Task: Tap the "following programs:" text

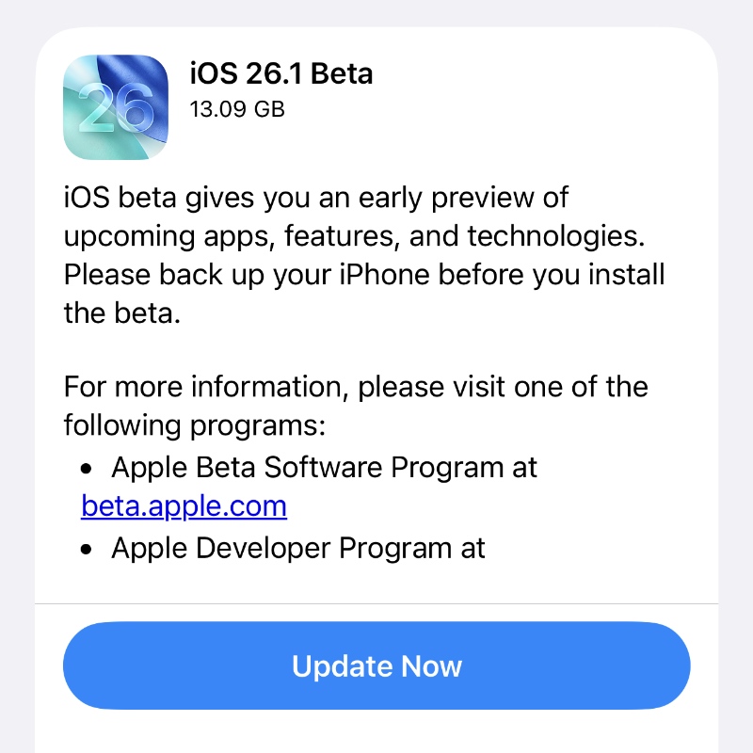Action: click(x=194, y=425)
